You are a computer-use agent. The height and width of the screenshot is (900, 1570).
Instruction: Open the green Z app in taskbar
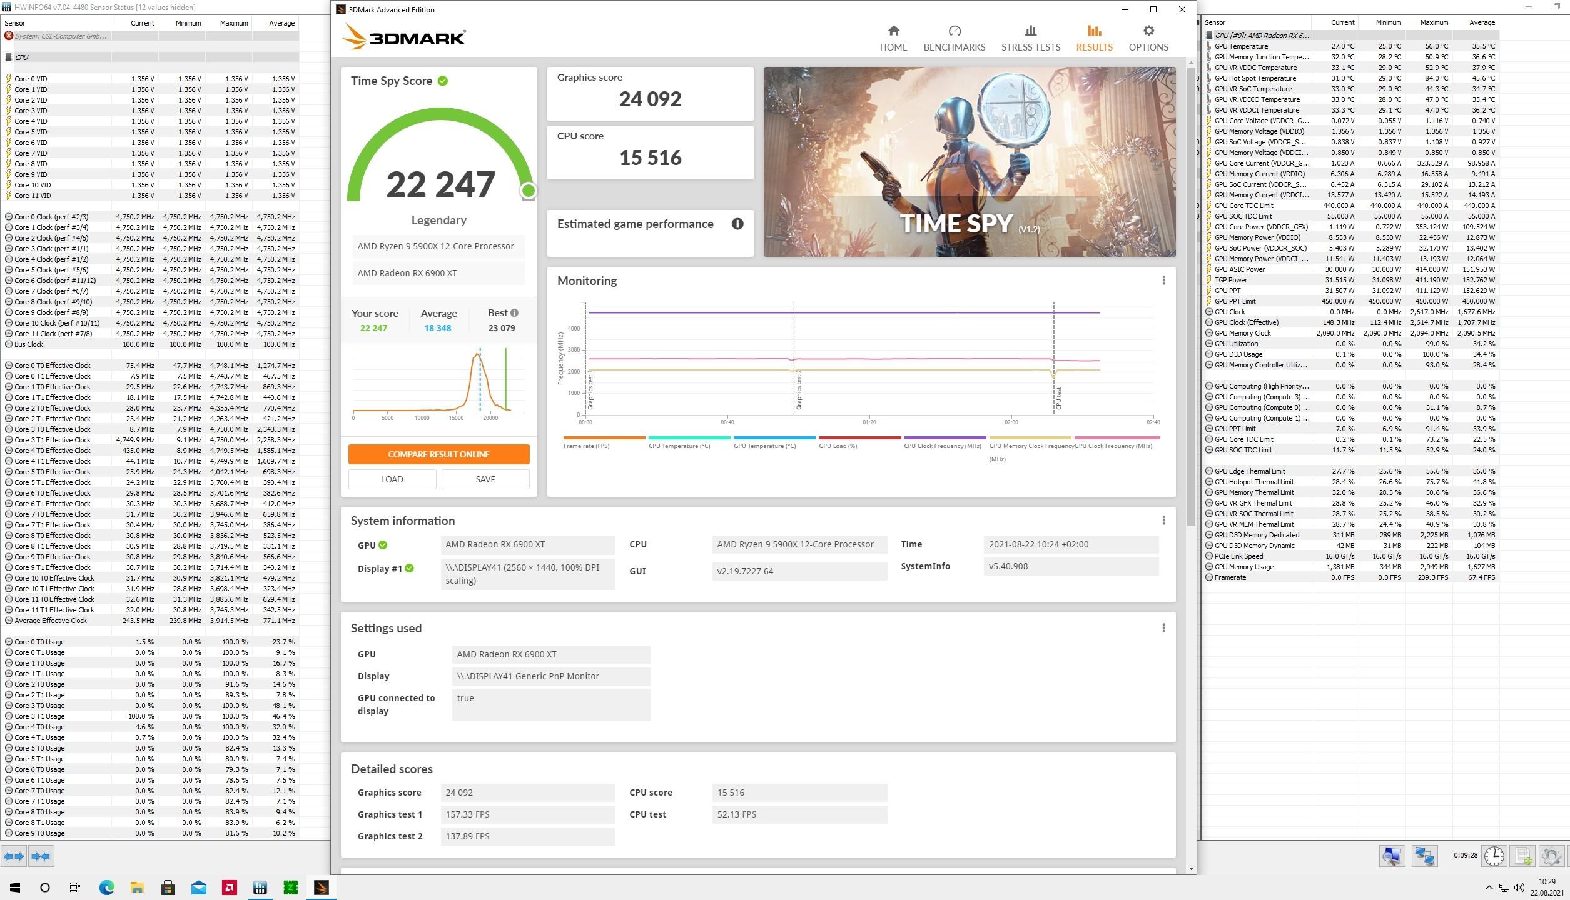point(291,887)
